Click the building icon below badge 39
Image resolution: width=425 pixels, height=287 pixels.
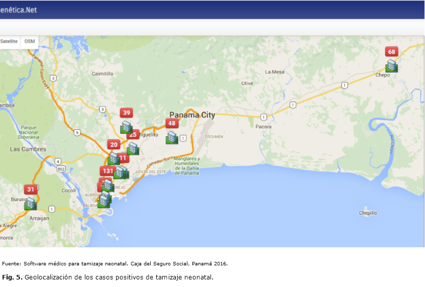point(127,127)
